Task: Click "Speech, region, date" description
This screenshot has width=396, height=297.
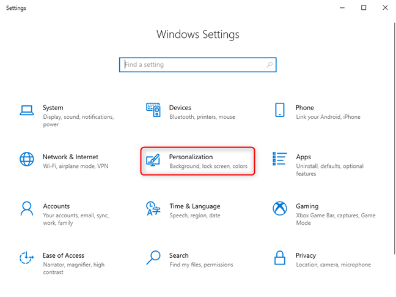Action: tap(195, 216)
